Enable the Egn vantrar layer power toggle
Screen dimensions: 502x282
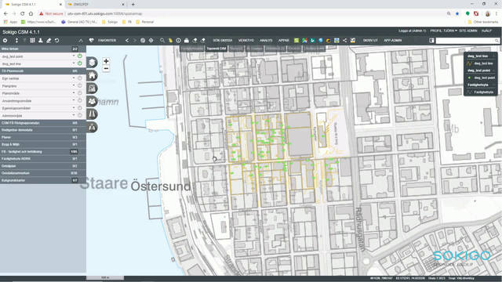pos(80,78)
